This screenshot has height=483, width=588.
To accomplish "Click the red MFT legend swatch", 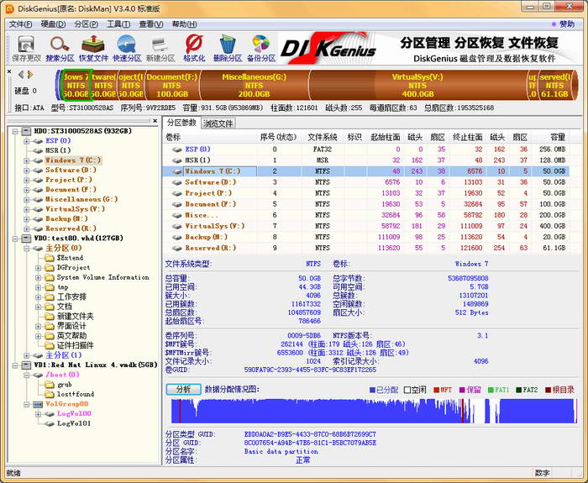I will (x=437, y=390).
